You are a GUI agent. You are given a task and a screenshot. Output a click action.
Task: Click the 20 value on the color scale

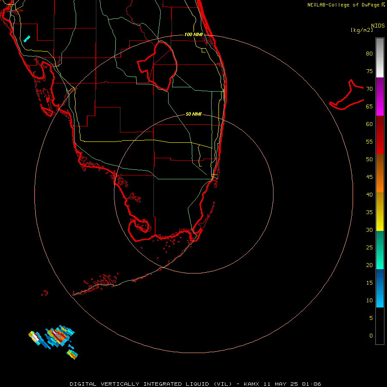(369, 265)
